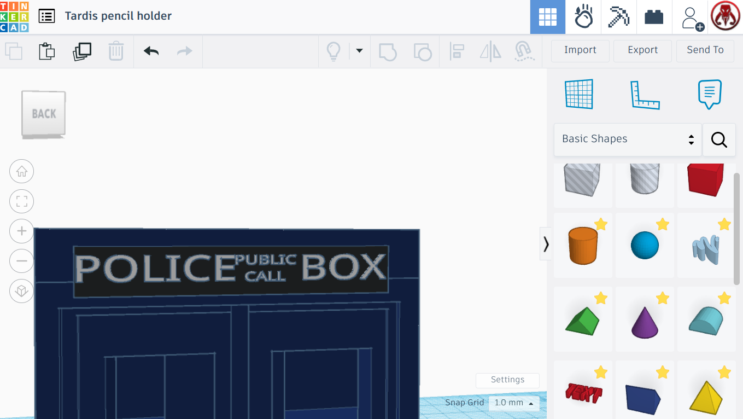Click the Duplicate and repeat icon
Screen dimensions: 743x419
(81, 51)
